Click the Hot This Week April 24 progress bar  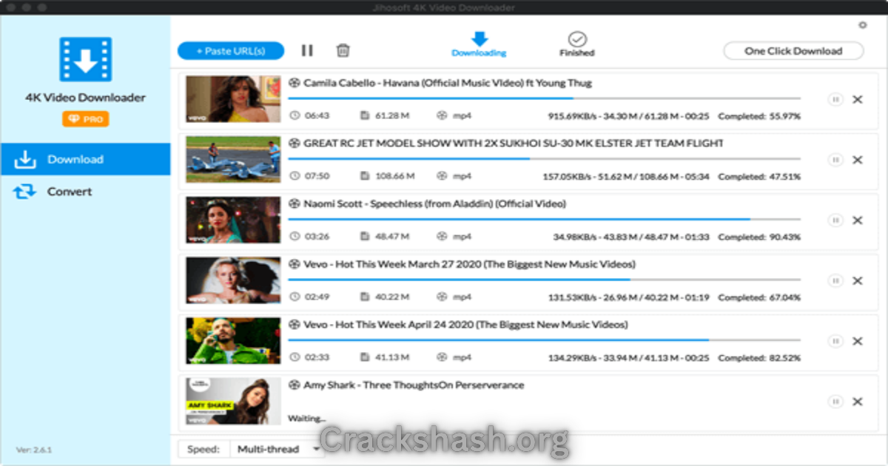click(x=544, y=340)
